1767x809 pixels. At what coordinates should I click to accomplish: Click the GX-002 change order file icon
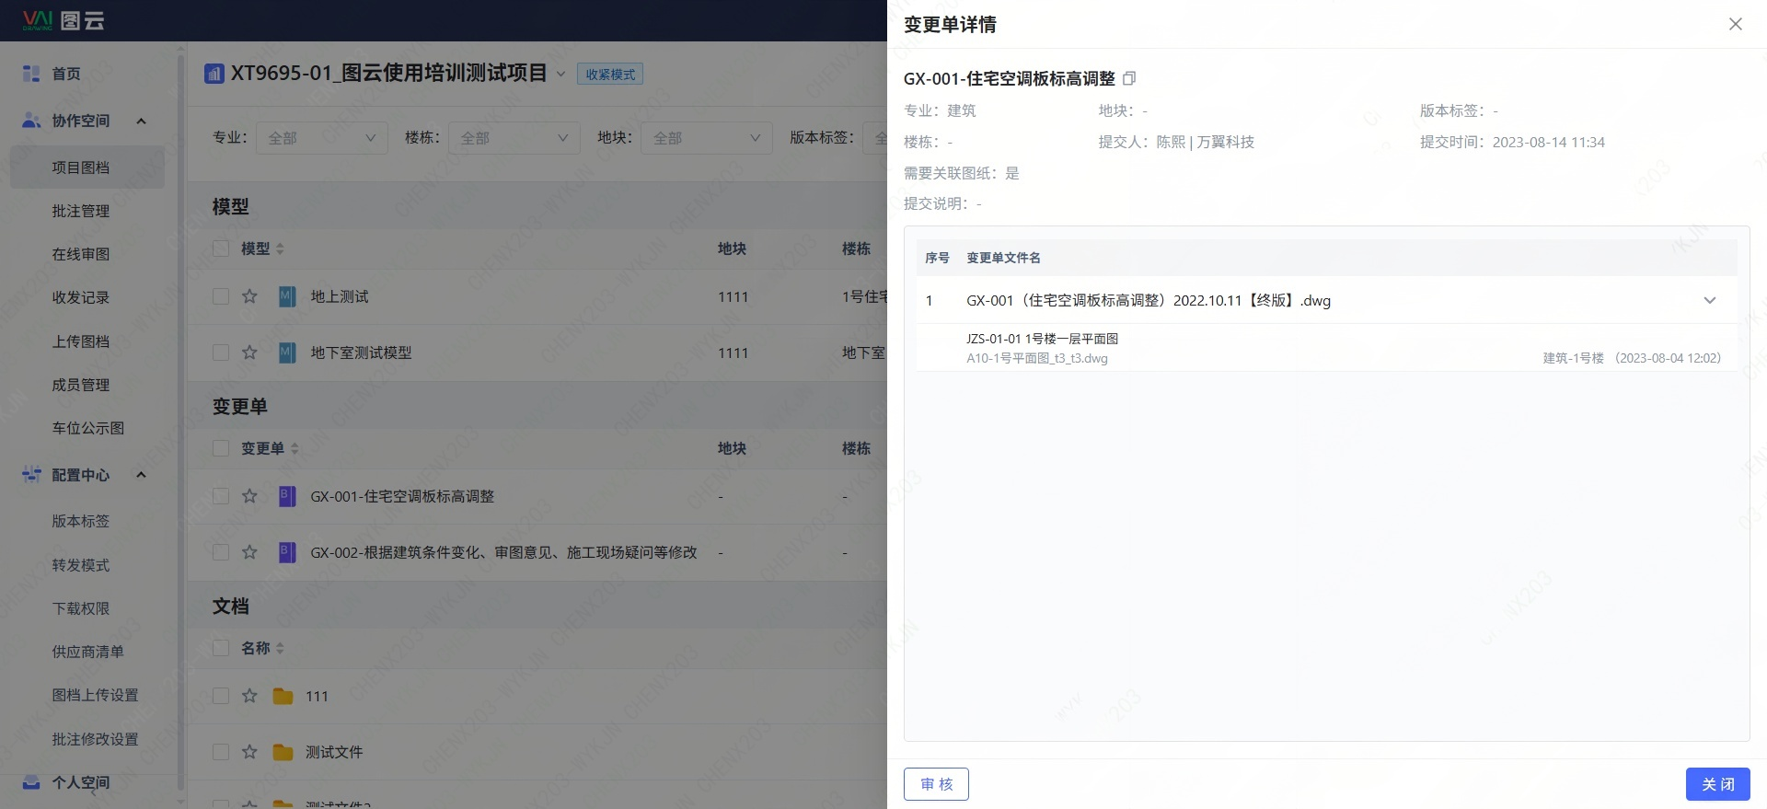pos(287,552)
